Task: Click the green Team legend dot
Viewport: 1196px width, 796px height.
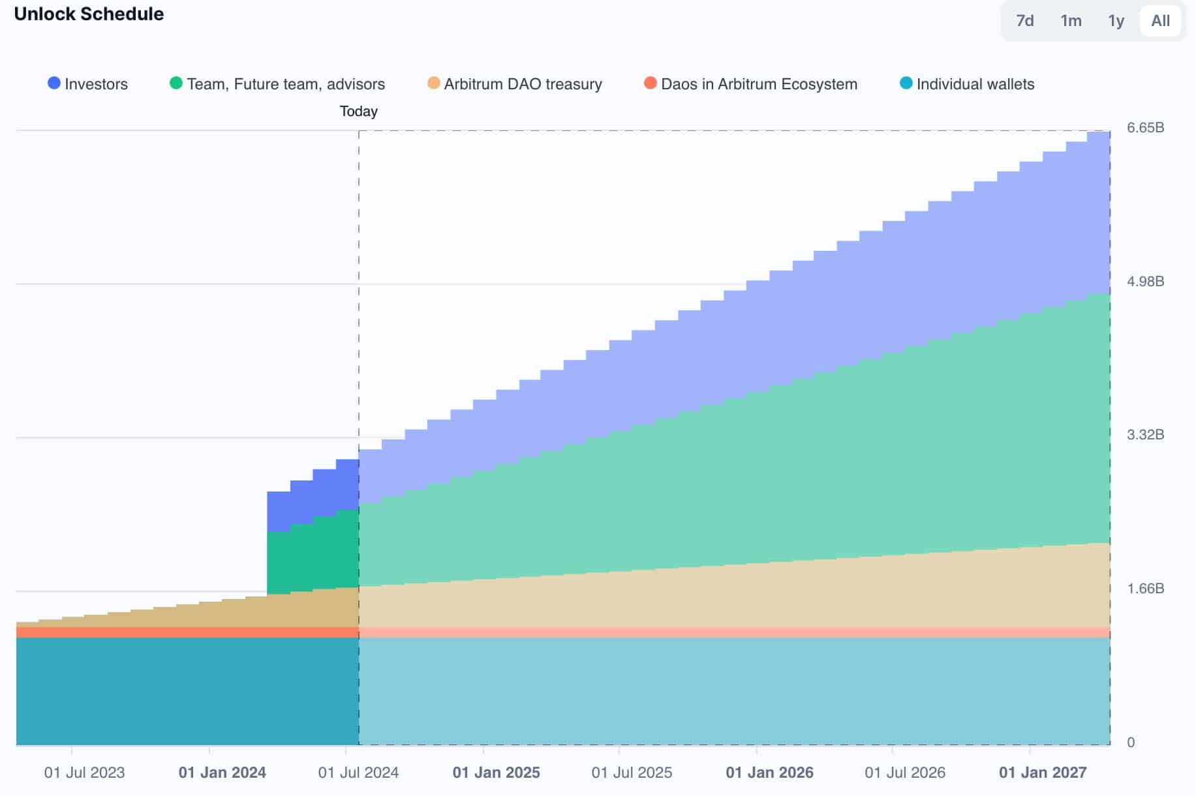Action: [176, 83]
